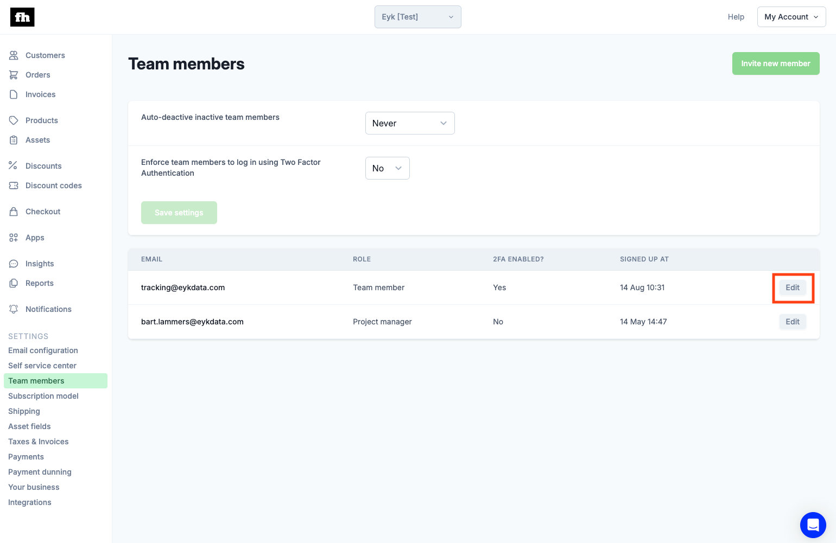Open Taxes & Invoices settings
This screenshot has height=543, width=836.
[39, 442]
